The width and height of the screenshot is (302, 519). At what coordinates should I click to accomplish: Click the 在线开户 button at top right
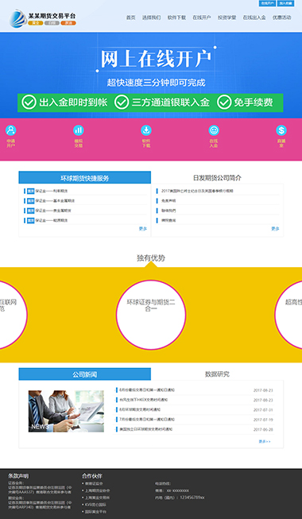tap(267, 3)
